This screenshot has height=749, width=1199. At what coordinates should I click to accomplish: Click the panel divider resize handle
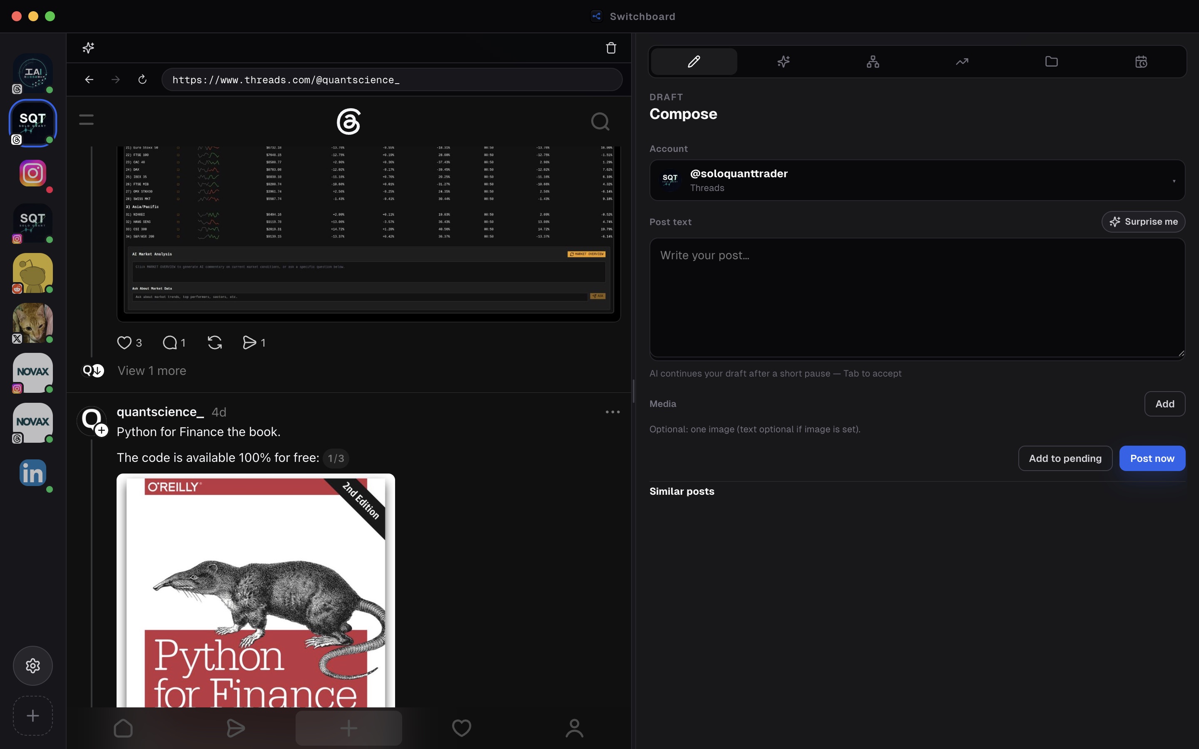[633, 391]
